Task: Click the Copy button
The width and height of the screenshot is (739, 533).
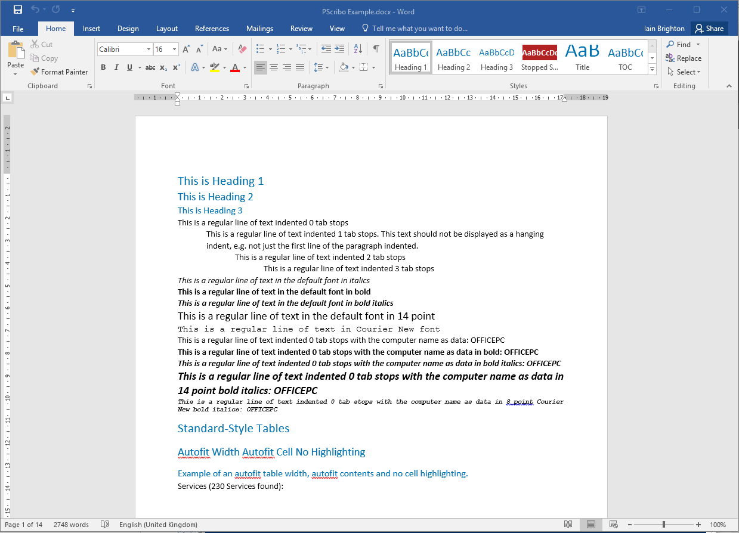Action: [x=44, y=58]
